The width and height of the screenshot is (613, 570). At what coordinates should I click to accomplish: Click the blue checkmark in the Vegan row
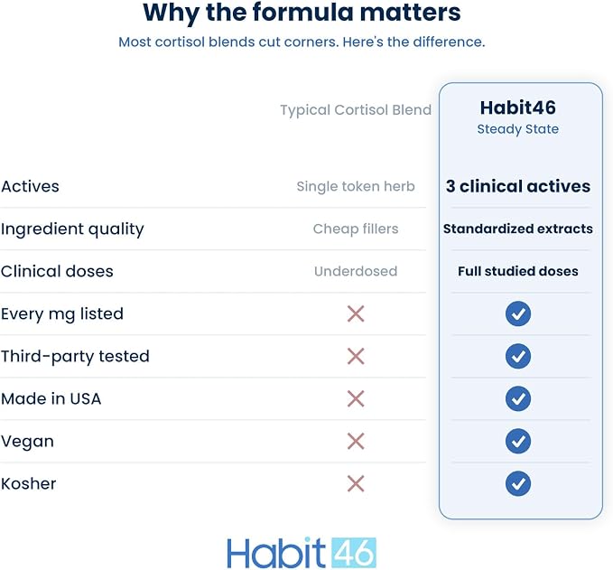517,442
